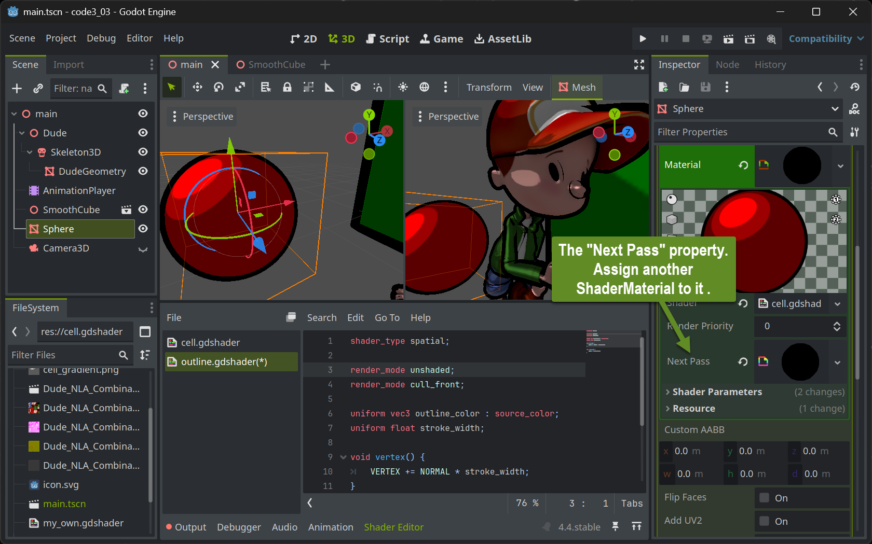Image resolution: width=872 pixels, height=544 pixels.
Task: Collapse the Dude tree node
Action: 22,133
